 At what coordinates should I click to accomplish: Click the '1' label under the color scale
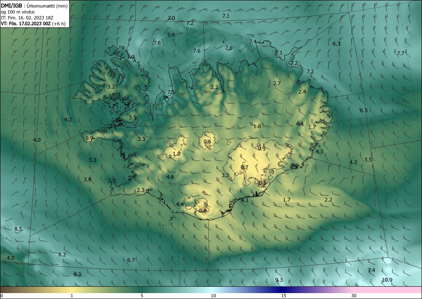[72, 296]
